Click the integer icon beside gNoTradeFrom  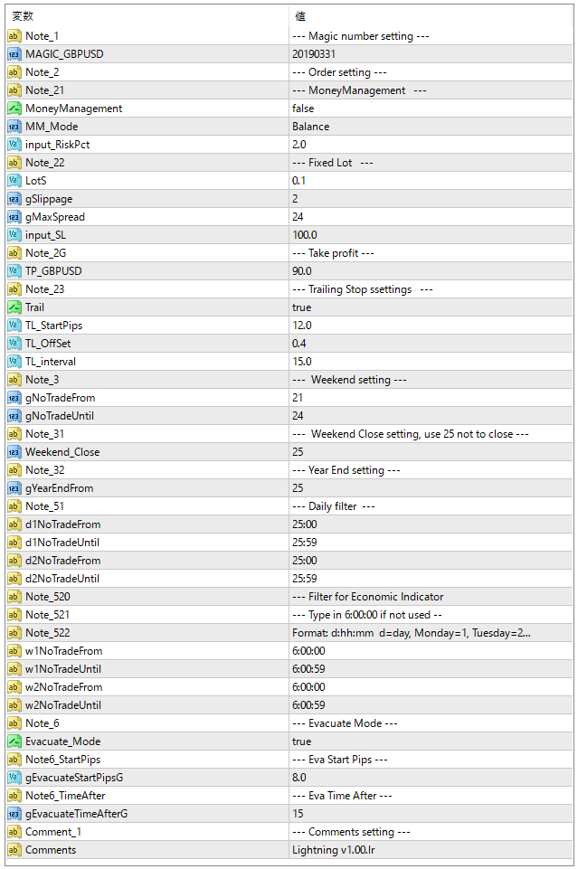coord(14,398)
